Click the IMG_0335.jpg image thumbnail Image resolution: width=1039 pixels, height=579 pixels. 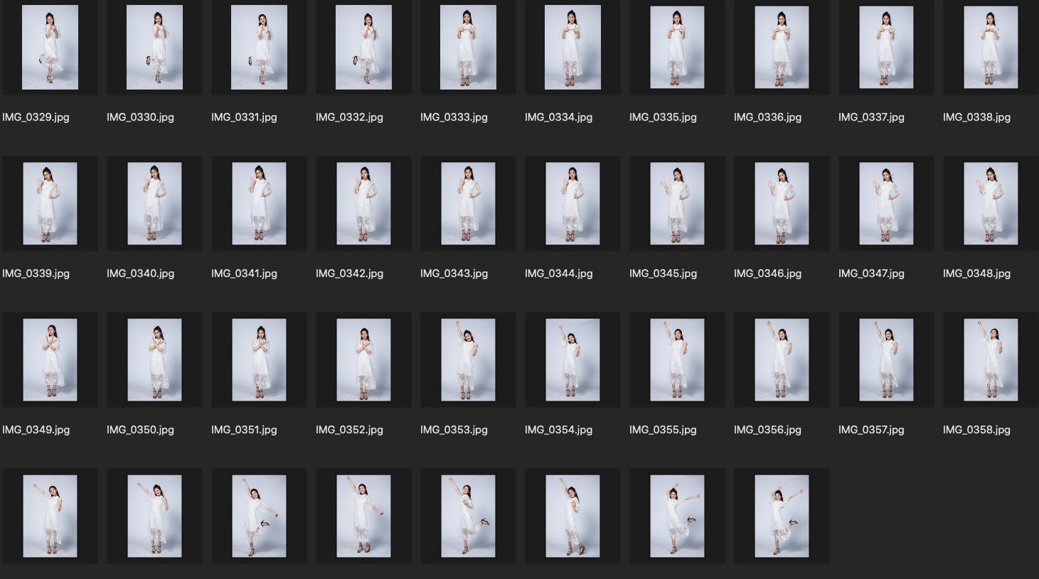(677, 47)
